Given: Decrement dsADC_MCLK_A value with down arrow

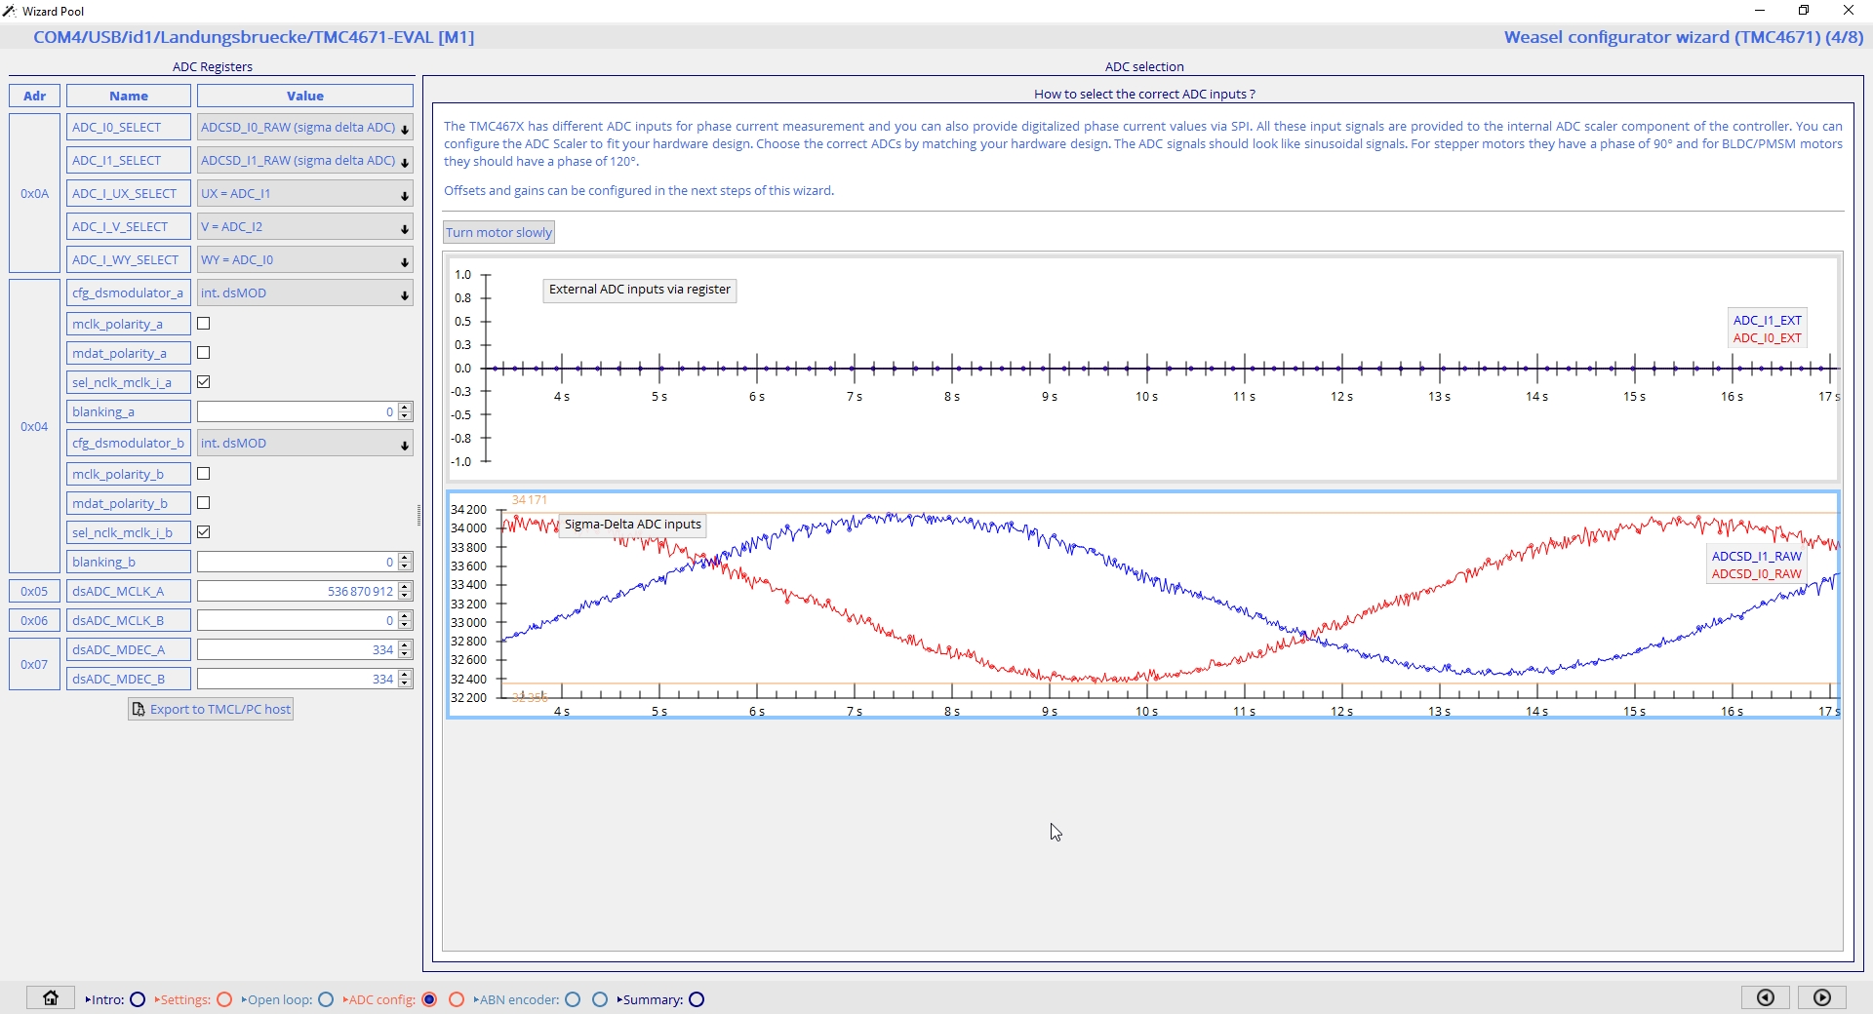Looking at the screenshot, I should pos(405,596).
